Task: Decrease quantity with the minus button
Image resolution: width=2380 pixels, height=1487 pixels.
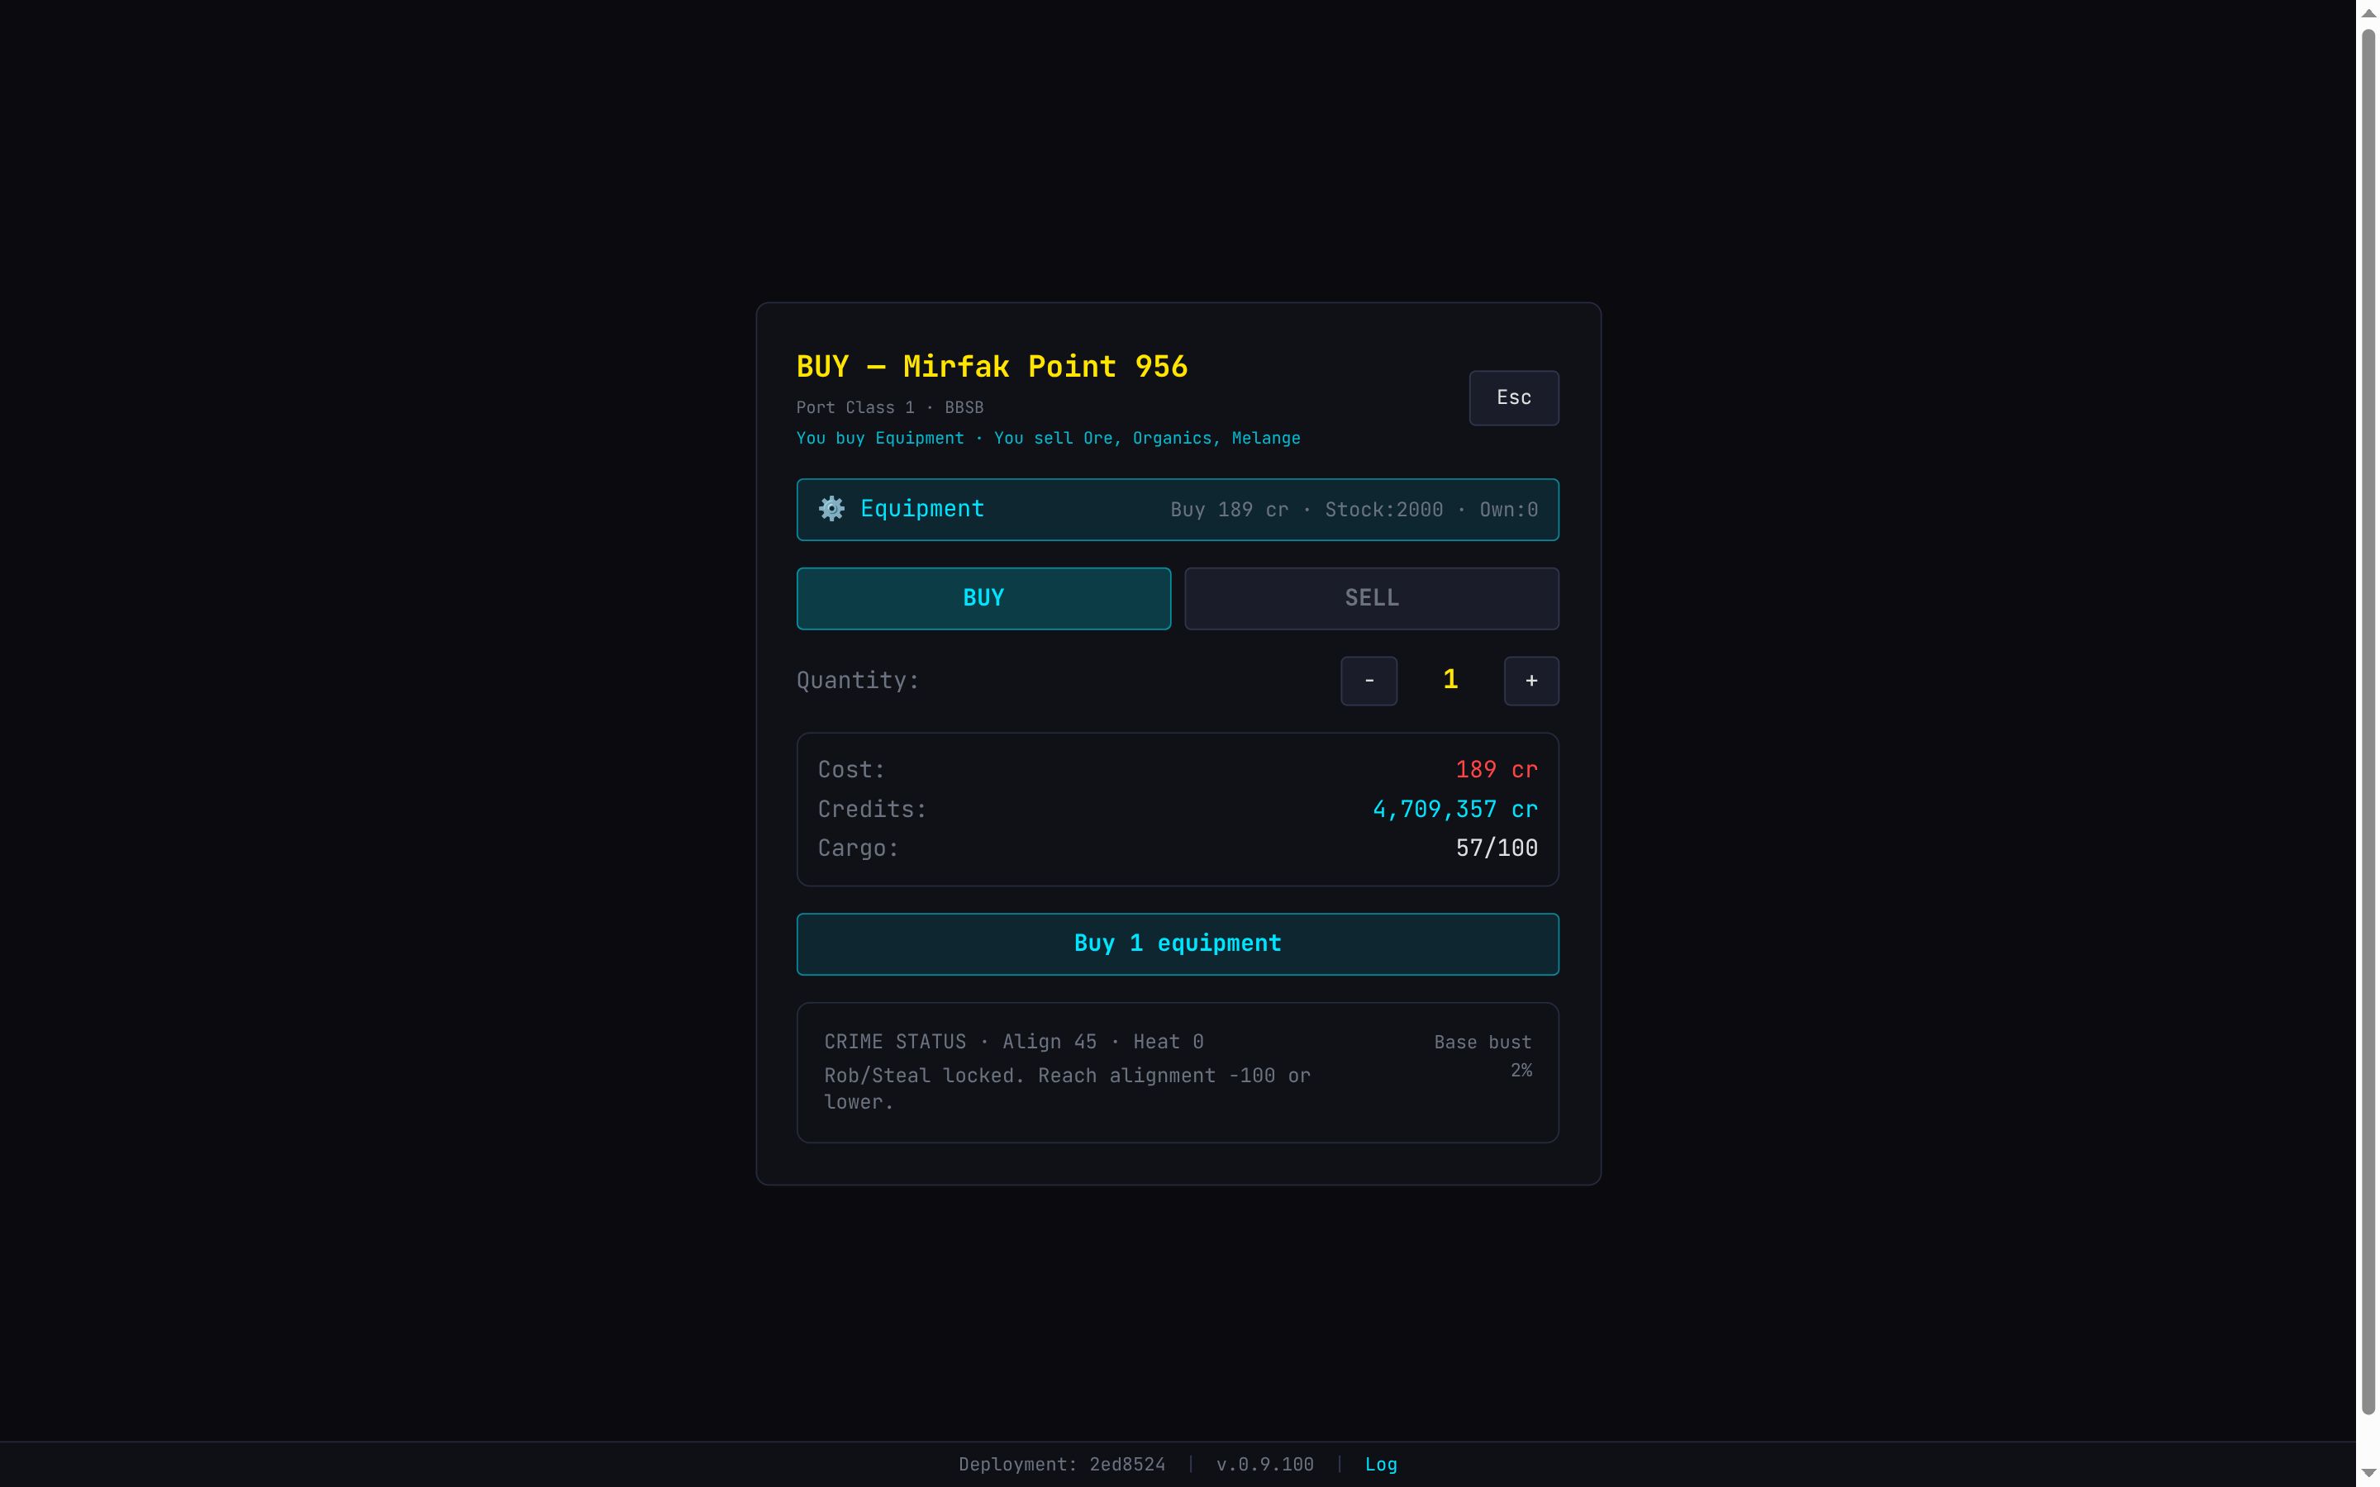Action: (x=1368, y=681)
